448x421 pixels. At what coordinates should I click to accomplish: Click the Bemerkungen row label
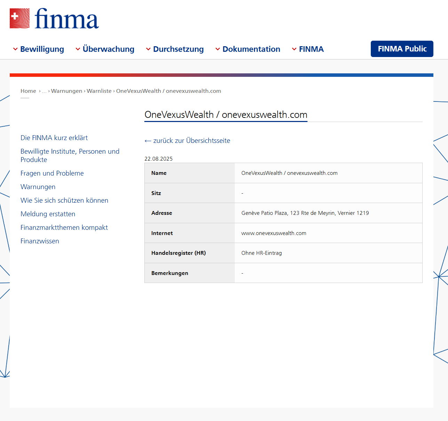pyautogui.click(x=170, y=273)
